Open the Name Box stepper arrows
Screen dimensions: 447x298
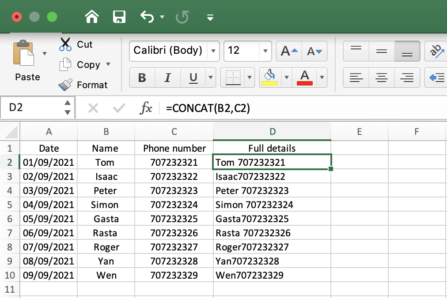(x=68, y=108)
